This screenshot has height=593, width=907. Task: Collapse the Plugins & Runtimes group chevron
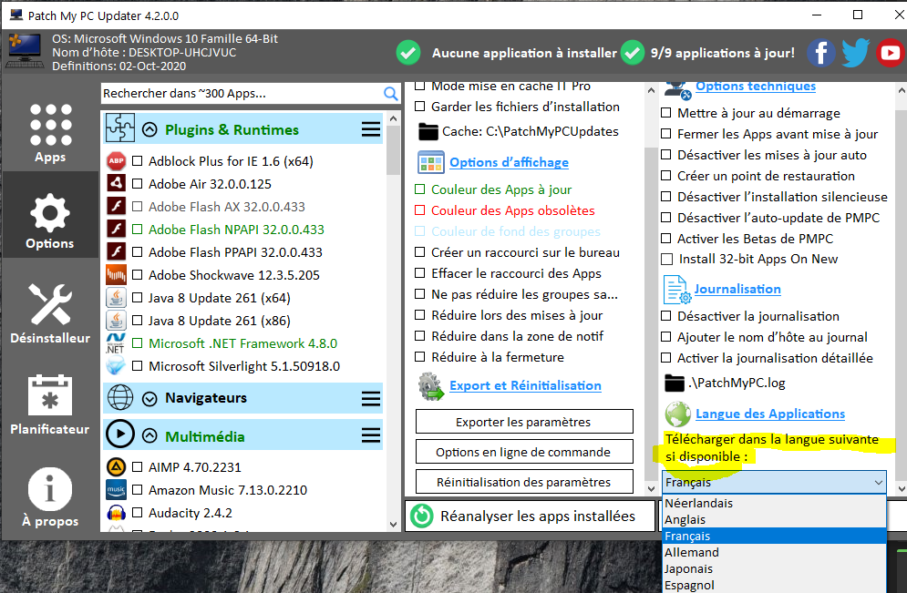coord(149,129)
